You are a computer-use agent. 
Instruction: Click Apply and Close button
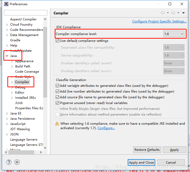(141, 162)
